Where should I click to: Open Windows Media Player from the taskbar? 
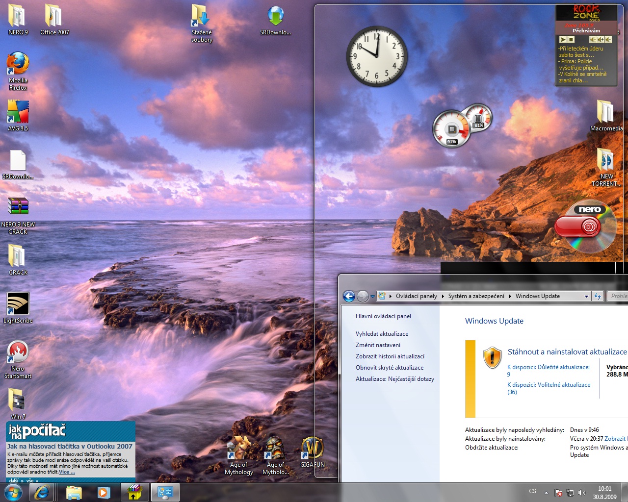tap(104, 492)
